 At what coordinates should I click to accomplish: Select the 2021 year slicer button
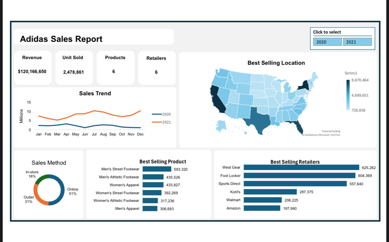(357, 41)
